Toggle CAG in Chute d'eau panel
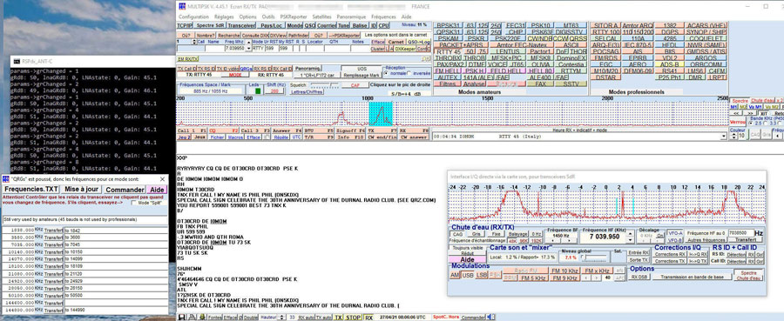 [x=457, y=234]
